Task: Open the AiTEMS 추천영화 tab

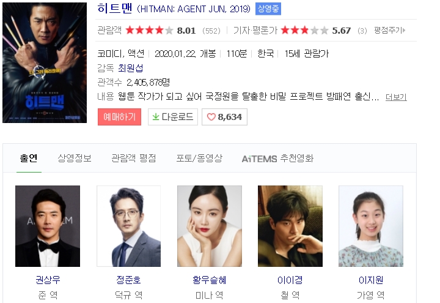Action: 277,159
